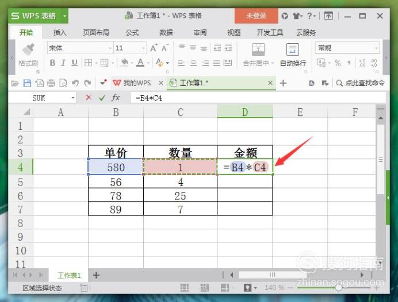This screenshot has width=398, height=302.
Task: Decrease decimal places
Action: [374, 63]
